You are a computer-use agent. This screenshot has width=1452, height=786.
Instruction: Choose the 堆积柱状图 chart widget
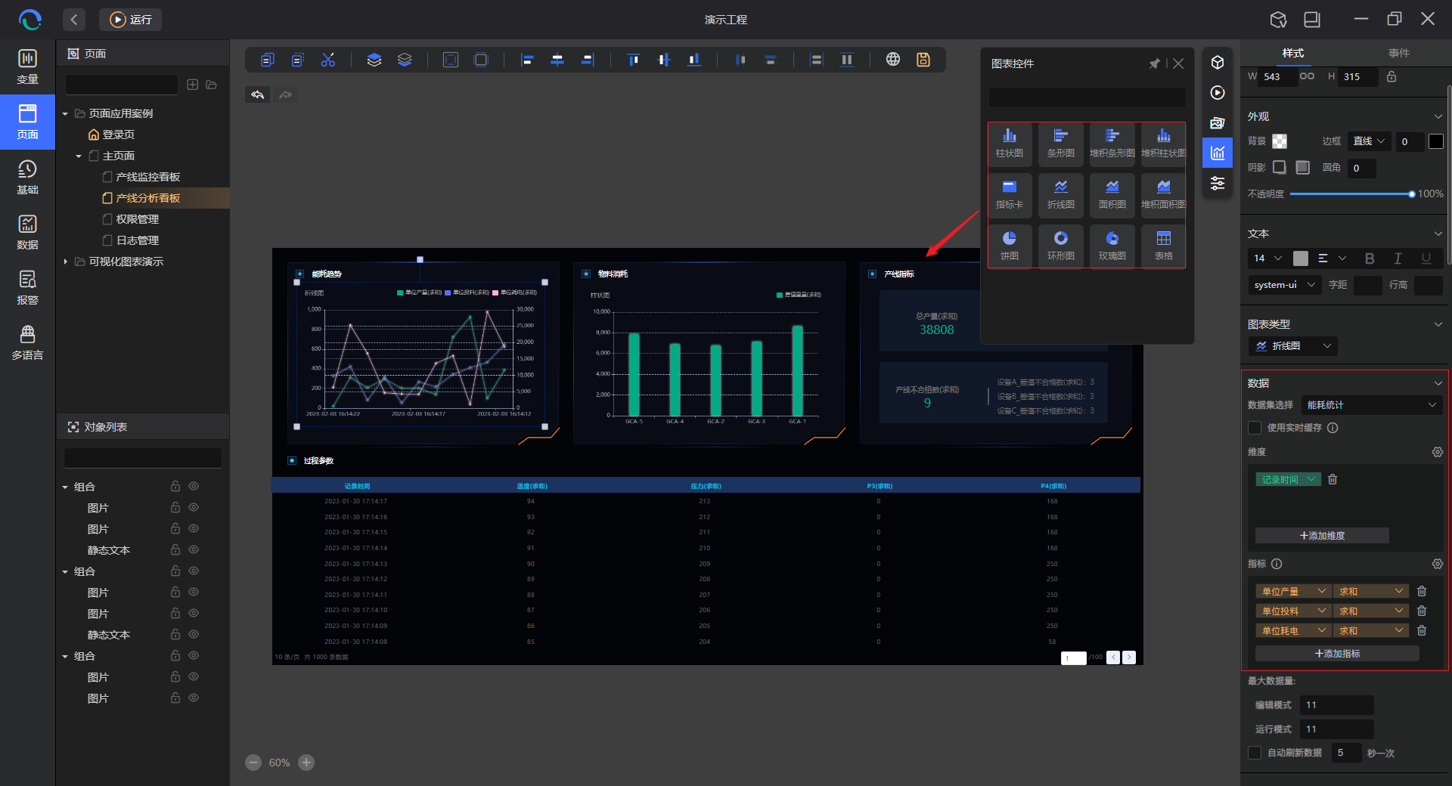coord(1163,143)
